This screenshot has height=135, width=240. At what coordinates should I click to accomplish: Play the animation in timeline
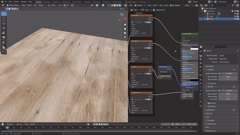pyautogui.click(x=102, y=124)
